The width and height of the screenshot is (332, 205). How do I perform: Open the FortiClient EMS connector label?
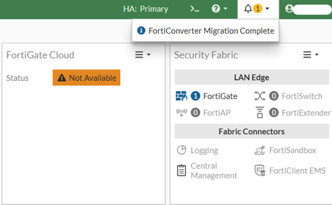[x=297, y=171]
